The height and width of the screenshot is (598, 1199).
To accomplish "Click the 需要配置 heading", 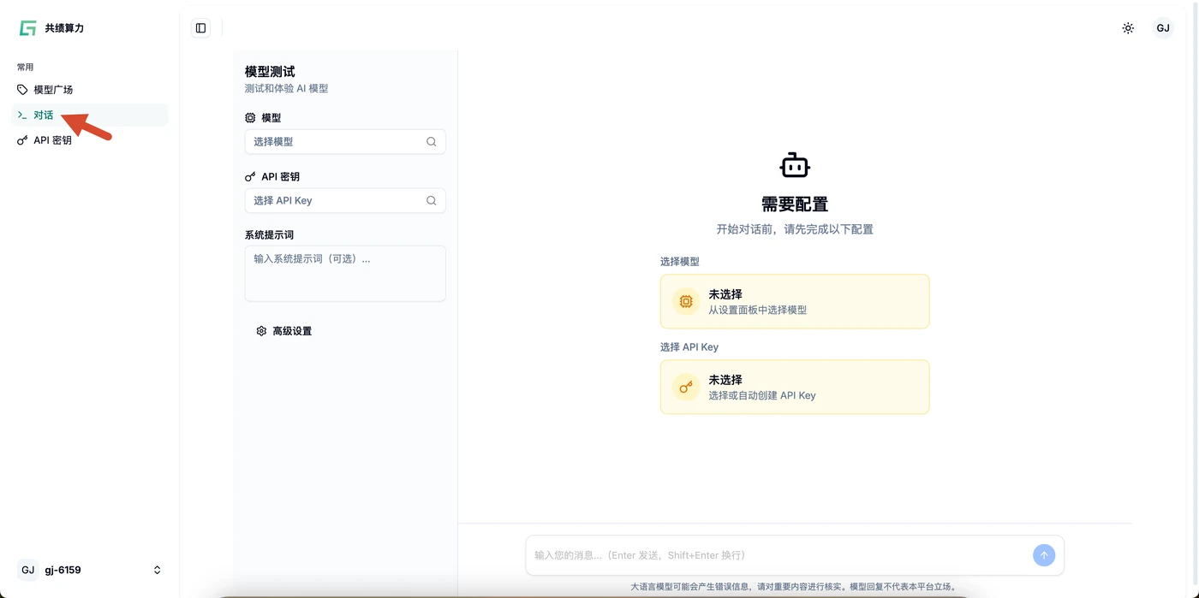I will pyautogui.click(x=795, y=204).
